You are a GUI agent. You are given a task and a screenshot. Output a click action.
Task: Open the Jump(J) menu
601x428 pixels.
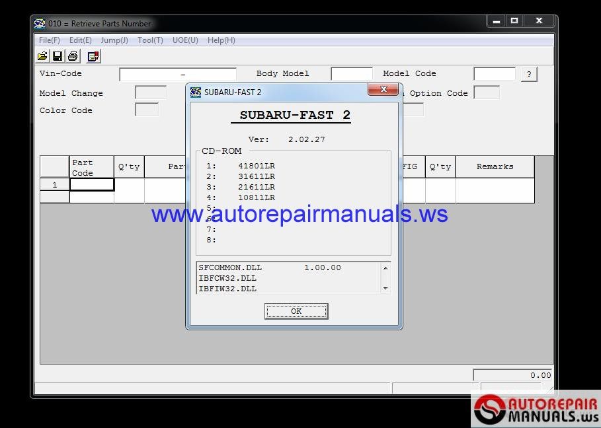[114, 40]
